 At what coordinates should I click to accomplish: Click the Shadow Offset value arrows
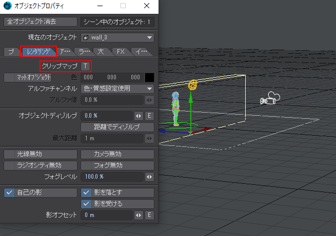click(139, 215)
